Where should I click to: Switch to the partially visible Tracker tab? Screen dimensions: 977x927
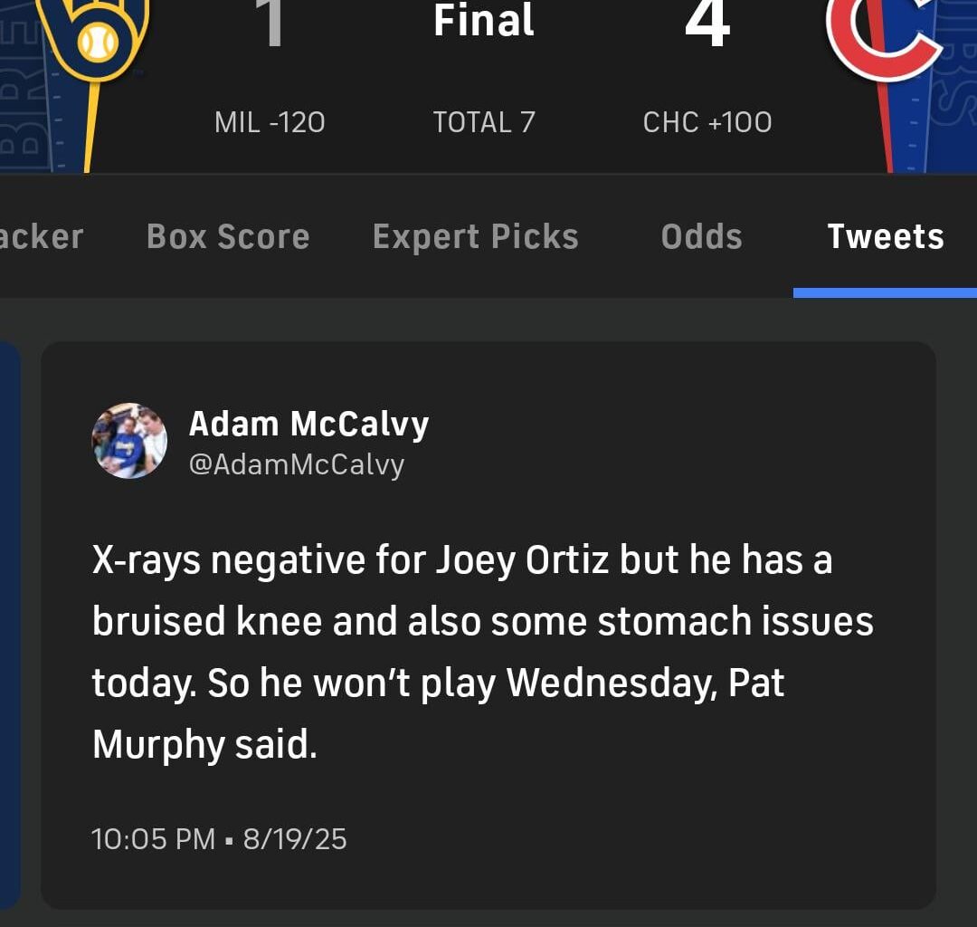41,237
